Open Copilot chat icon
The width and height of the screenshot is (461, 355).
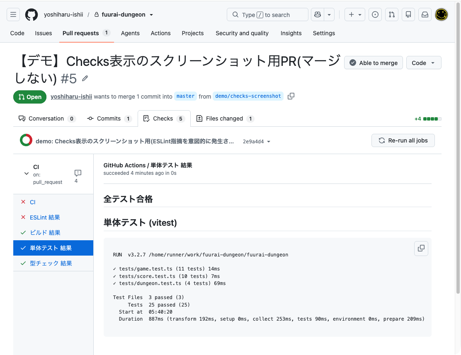(x=318, y=14)
